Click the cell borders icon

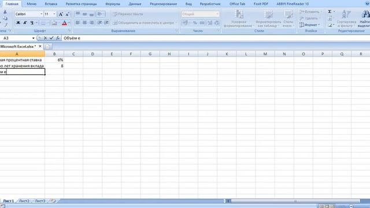click(43, 23)
